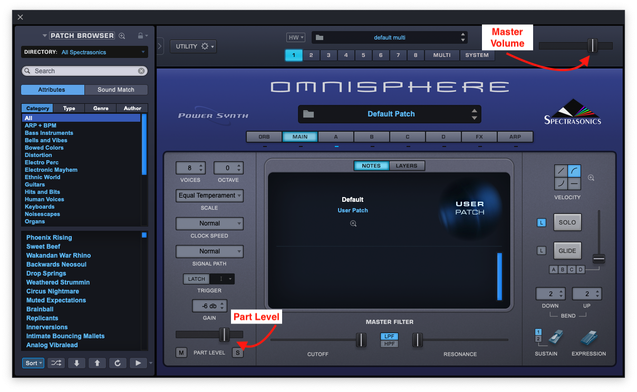This screenshot has width=637, height=392.
Task: Open the velocity curve zoom magnifier
Action: pos(591,178)
